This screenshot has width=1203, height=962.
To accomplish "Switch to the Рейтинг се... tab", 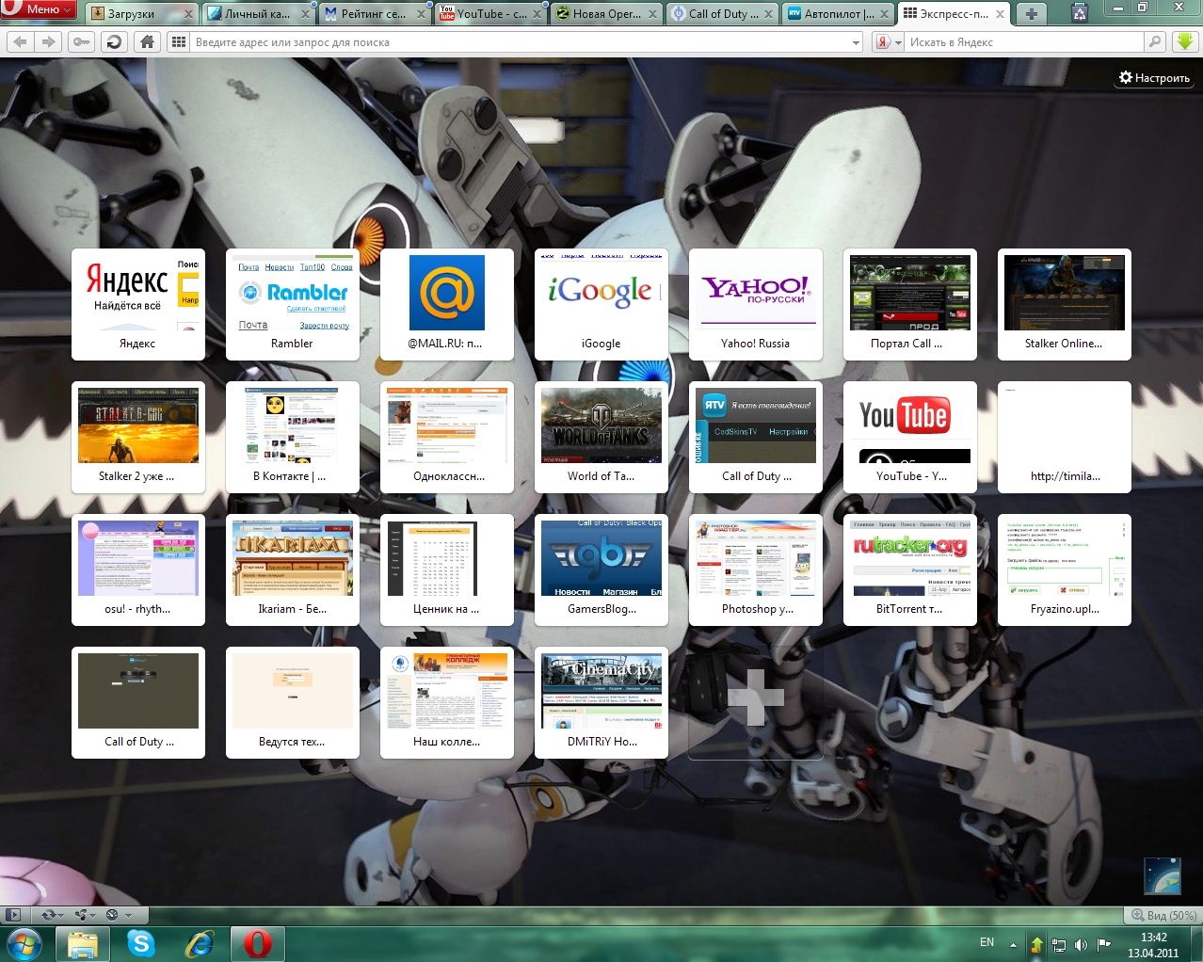I will coord(375,14).
